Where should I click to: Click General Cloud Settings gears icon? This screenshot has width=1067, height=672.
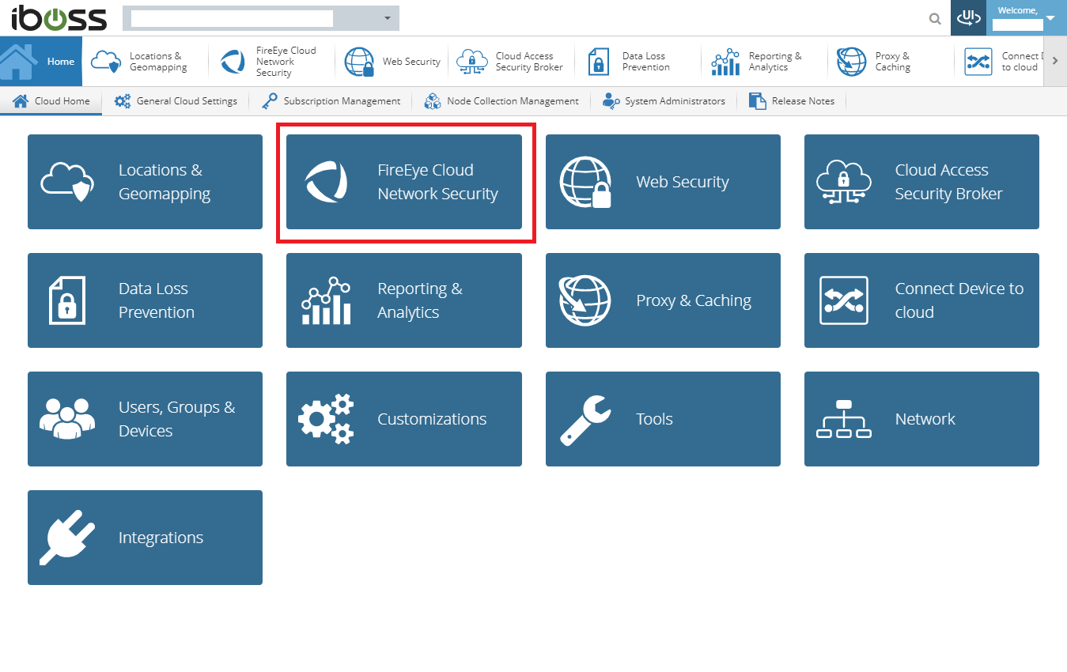coord(123,101)
